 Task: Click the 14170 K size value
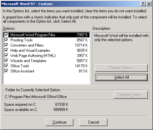pos(81,66)
